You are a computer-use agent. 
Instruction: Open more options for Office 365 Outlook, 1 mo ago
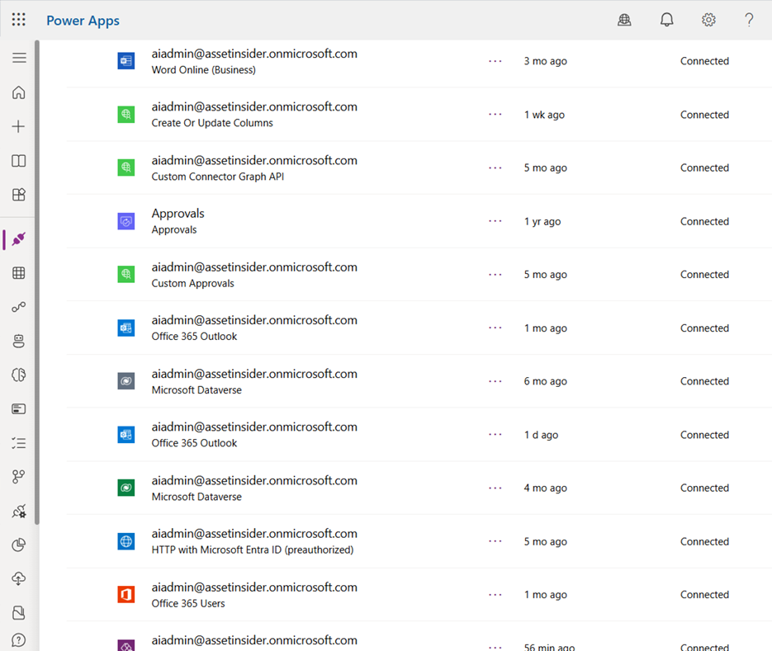point(495,328)
